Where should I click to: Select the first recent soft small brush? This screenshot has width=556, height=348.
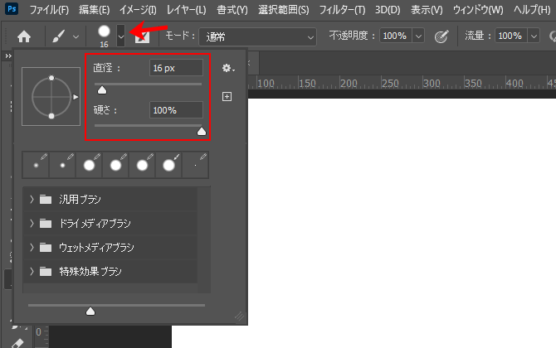point(36,165)
